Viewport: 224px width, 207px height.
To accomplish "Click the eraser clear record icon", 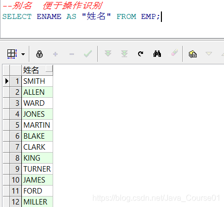I will (x=174, y=52).
